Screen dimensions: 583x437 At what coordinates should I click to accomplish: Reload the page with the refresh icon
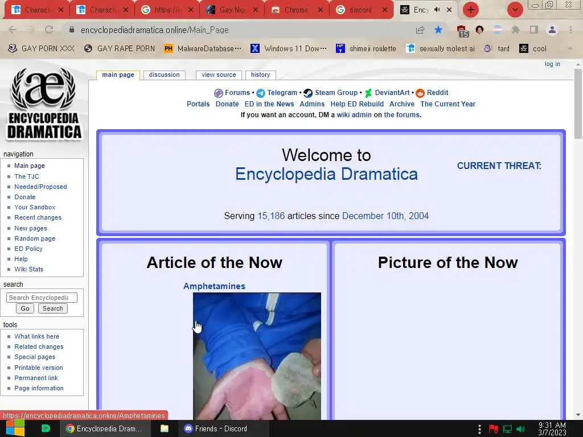pos(49,30)
